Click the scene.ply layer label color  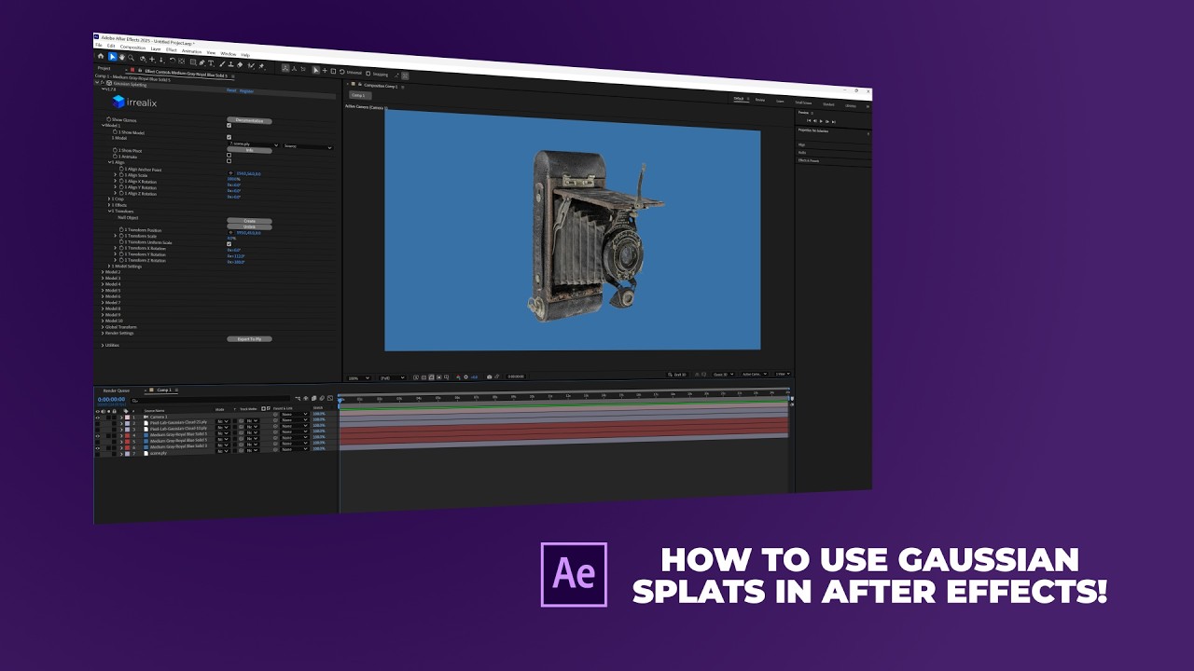click(x=127, y=453)
